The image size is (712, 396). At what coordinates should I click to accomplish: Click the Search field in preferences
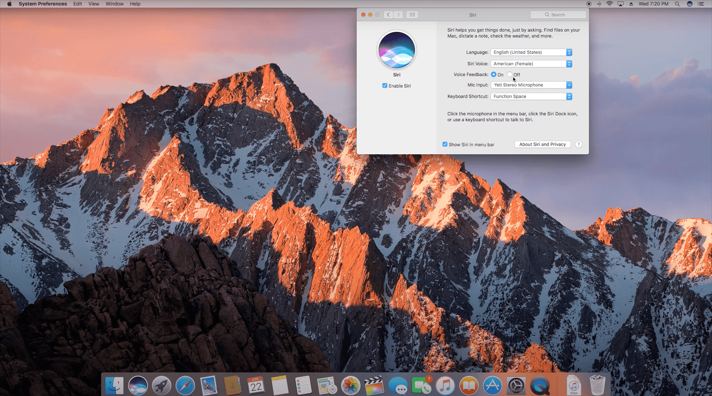[x=558, y=14]
